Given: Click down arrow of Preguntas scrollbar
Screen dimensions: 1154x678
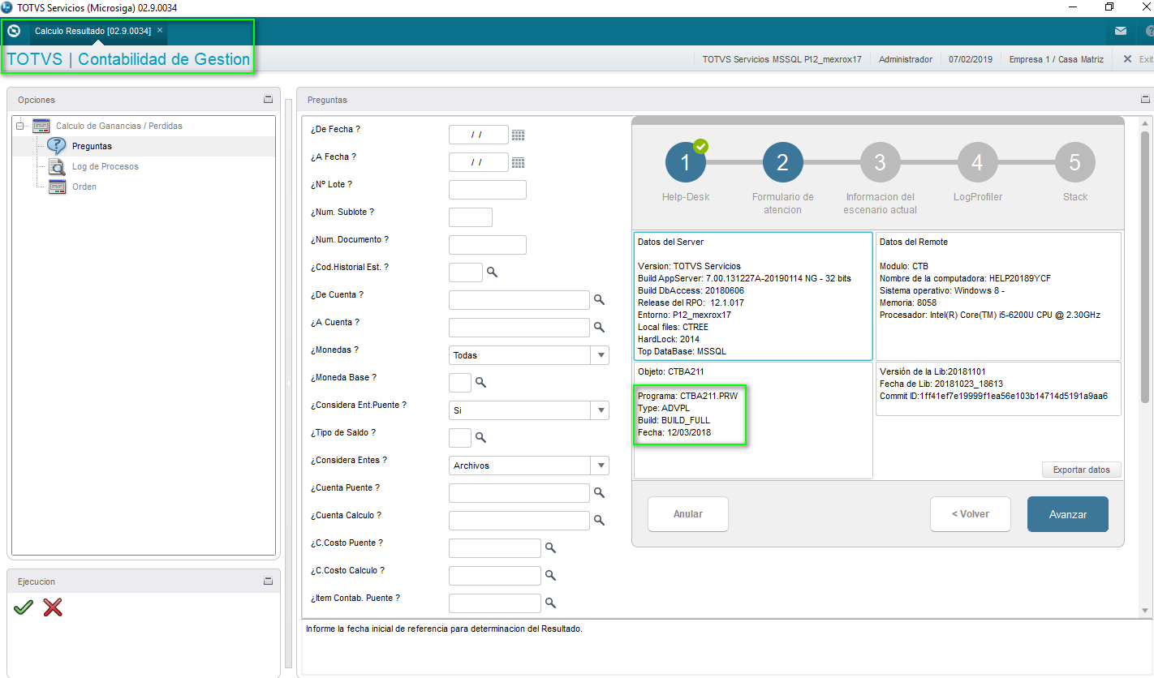Looking at the screenshot, I should pyautogui.click(x=1146, y=610).
